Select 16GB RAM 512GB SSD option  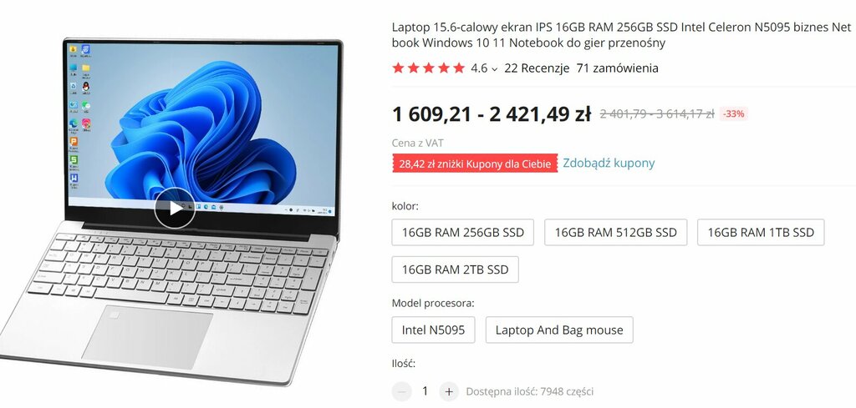(616, 233)
